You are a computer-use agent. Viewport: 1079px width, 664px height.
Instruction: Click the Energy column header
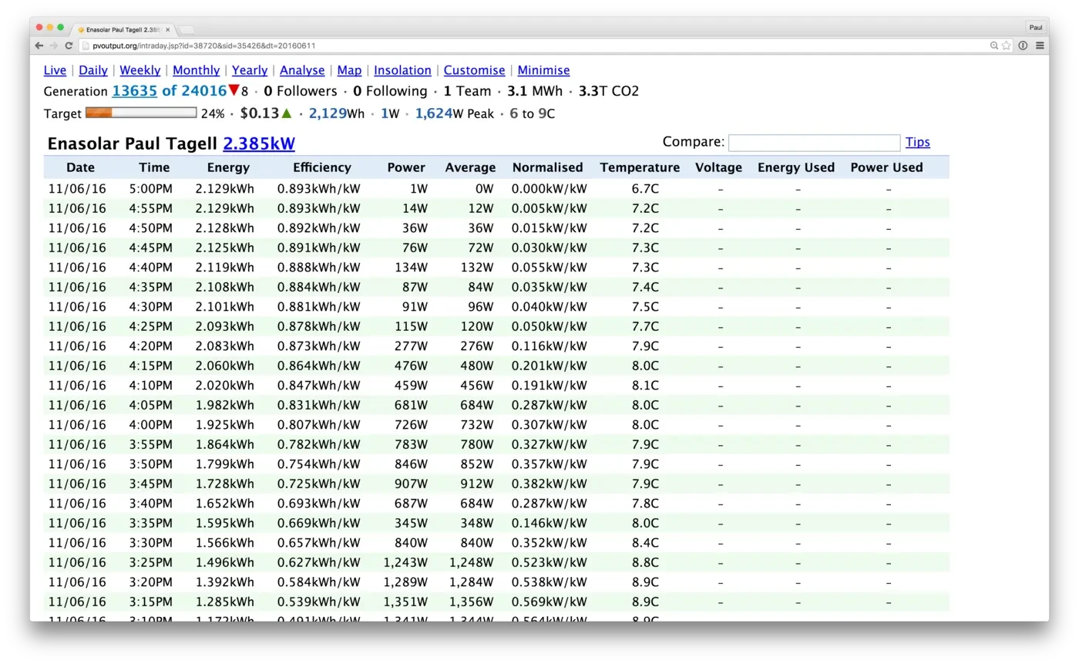click(x=229, y=167)
